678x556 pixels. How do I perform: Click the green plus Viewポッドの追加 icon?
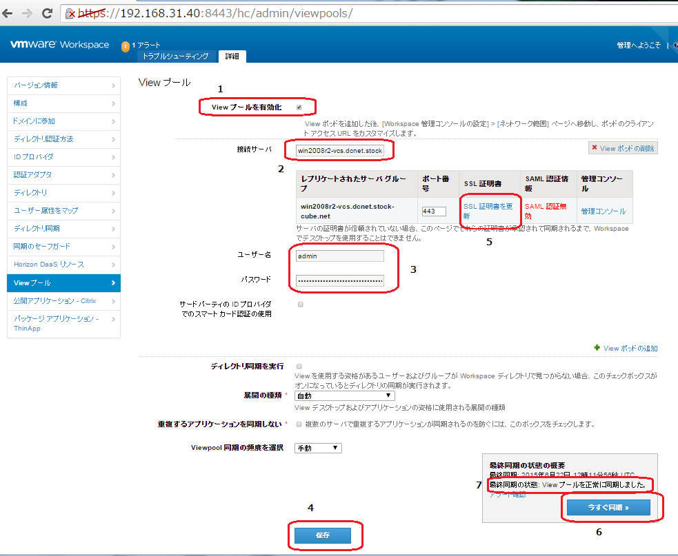pyautogui.click(x=597, y=349)
